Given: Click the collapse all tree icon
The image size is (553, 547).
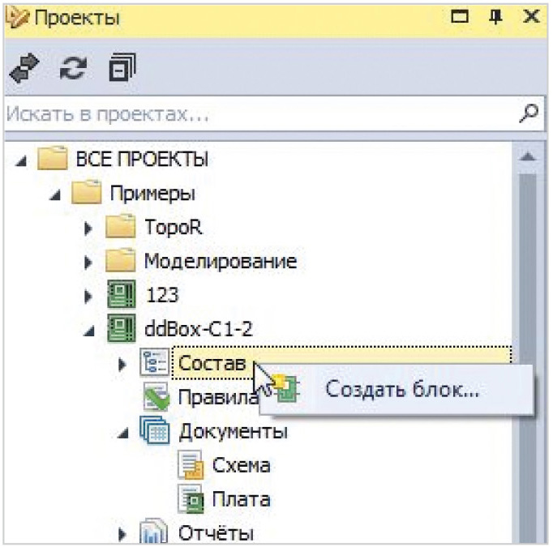Looking at the screenshot, I should pos(122,70).
